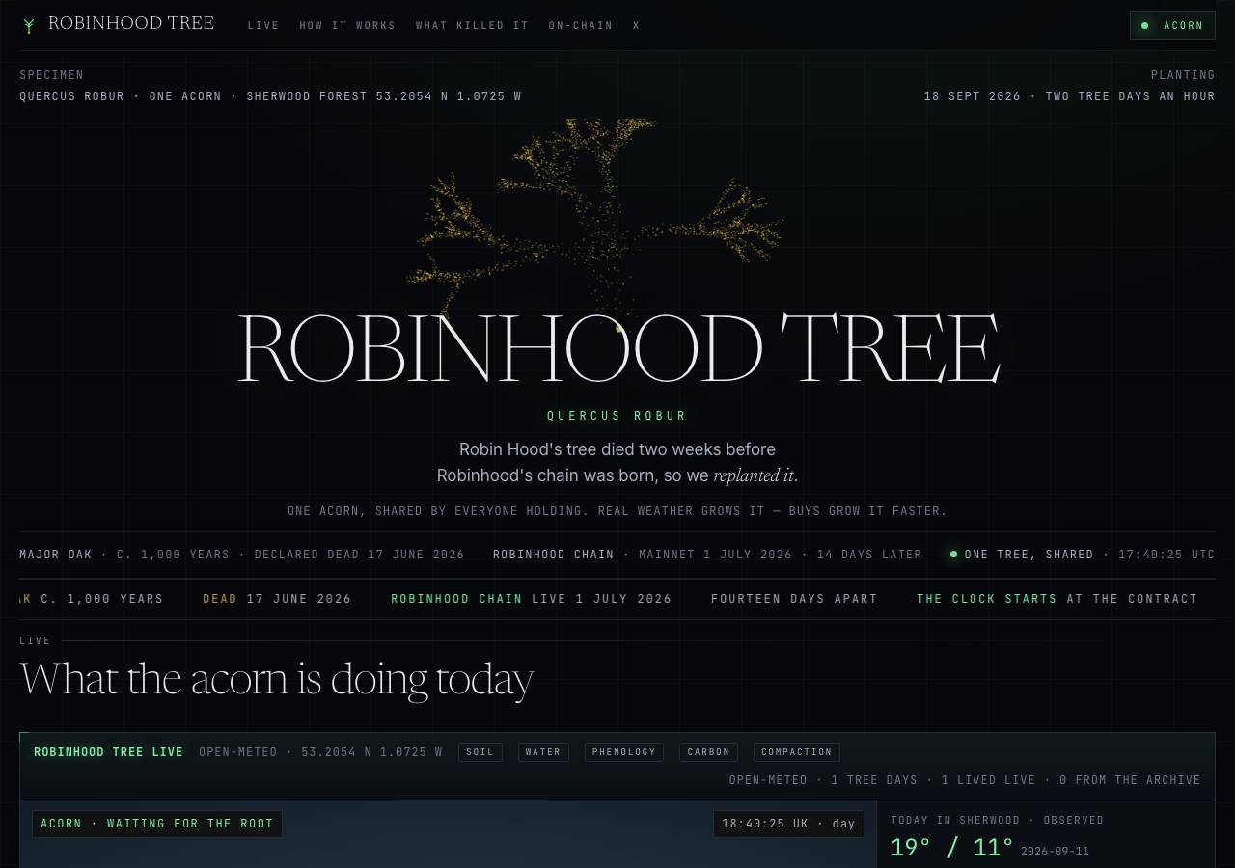Open the What Killed It nav item
This screenshot has width=1235, height=868.
(472, 26)
